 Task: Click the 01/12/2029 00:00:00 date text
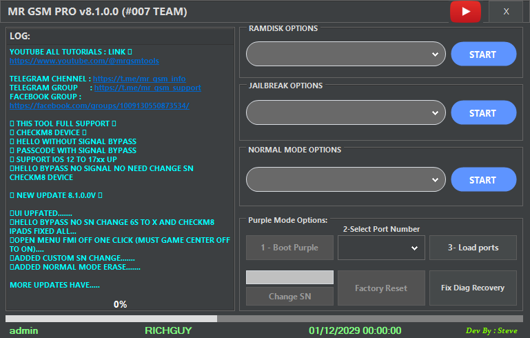point(355,330)
